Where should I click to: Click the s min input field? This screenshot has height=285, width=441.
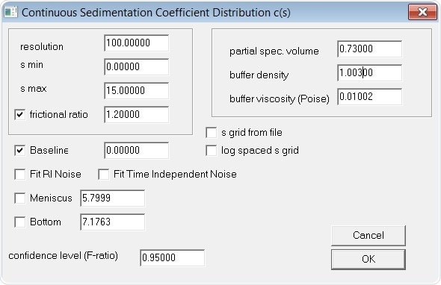tap(136, 67)
